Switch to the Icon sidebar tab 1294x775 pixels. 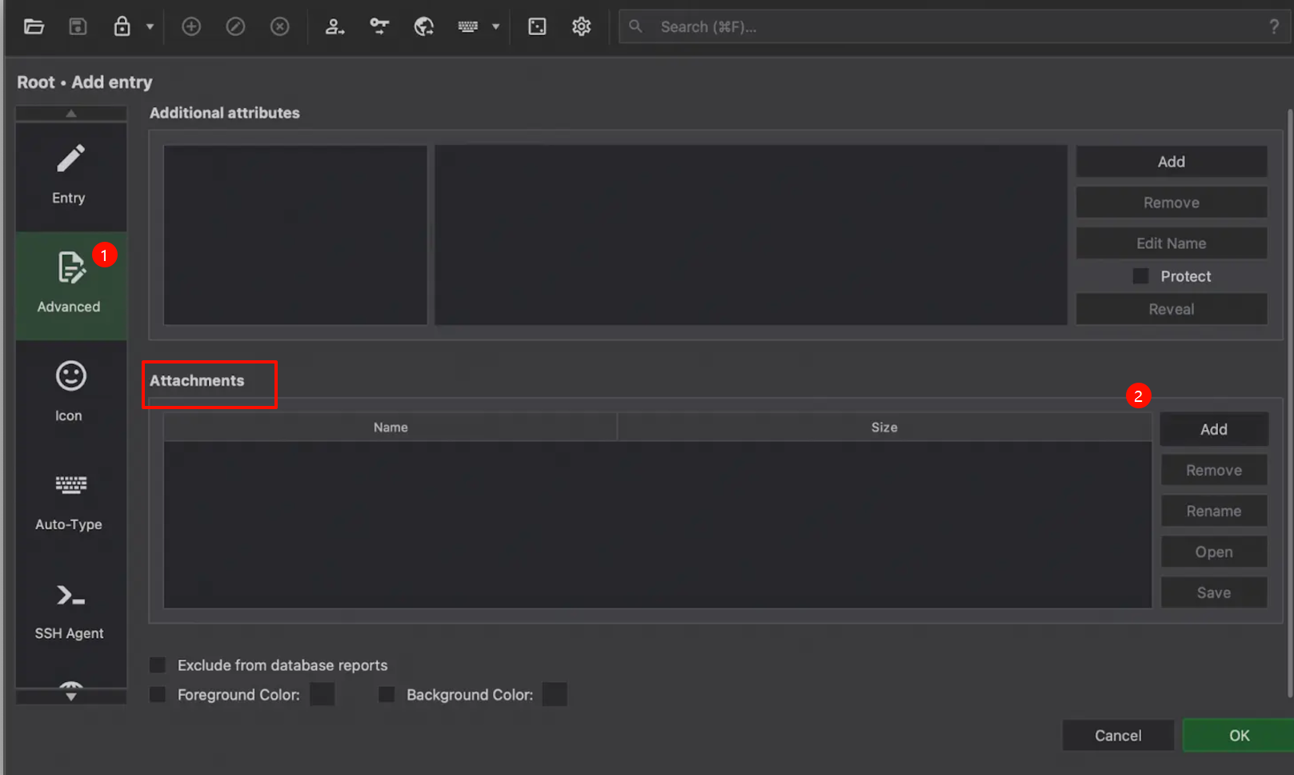pyautogui.click(x=70, y=392)
